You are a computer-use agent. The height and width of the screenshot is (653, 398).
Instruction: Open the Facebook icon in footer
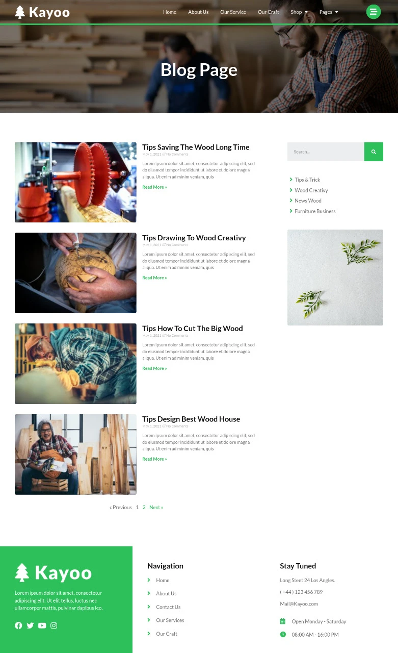coord(18,625)
